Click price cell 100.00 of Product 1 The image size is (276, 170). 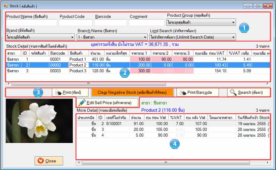[144, 59]
